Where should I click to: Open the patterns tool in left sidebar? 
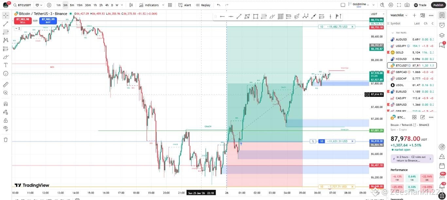[x=6, y=40]
